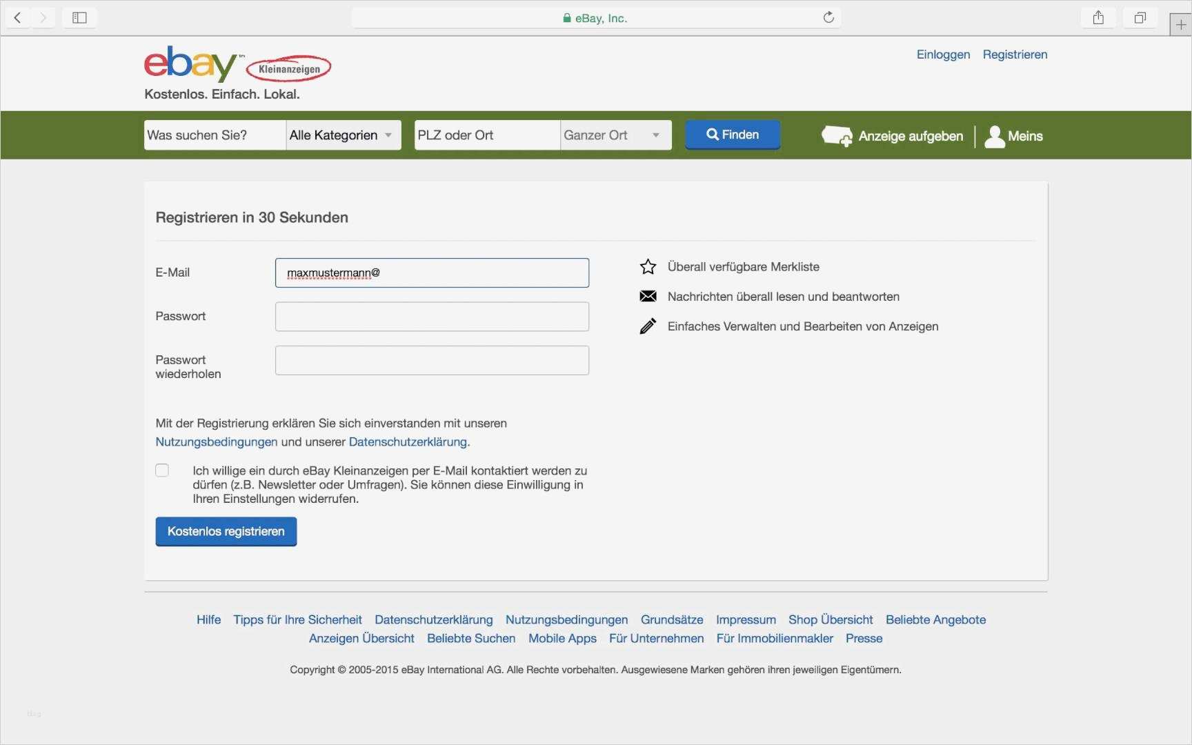Open the Nutzungsbedingungen link
Screen dimensions: 1192x745
click(215, 441)
